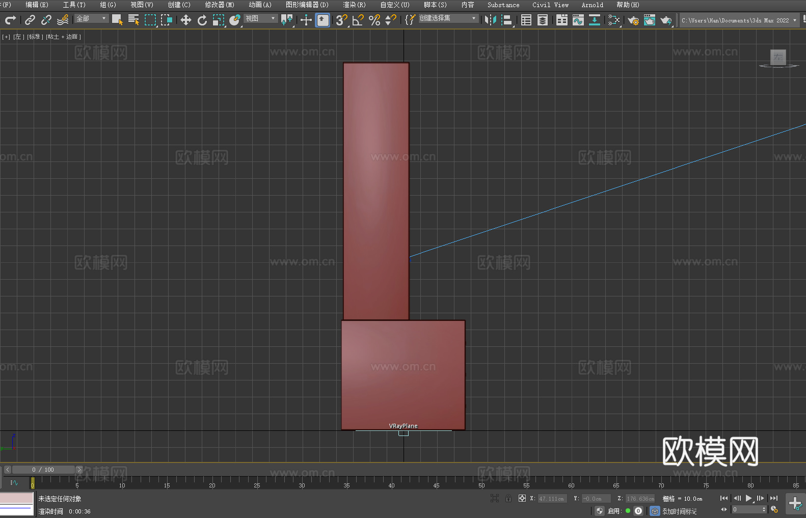Step time slider forward with right arrow

click(x=79, y=470)
